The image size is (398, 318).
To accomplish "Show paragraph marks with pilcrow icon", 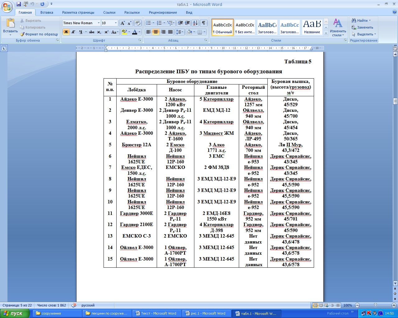I will pos(203,23).
